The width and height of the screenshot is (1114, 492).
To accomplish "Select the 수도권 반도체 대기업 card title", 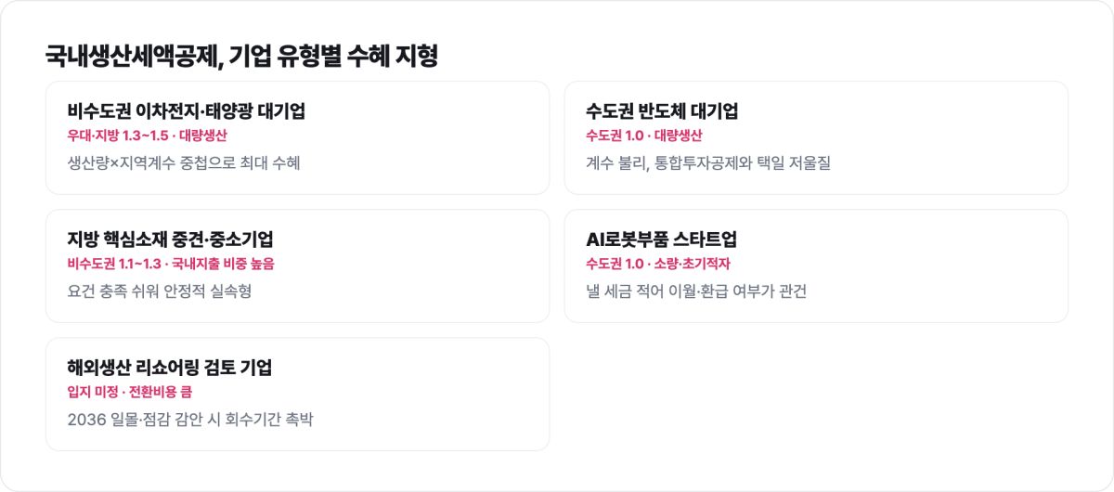I will (662, 111).
